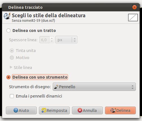Viewport: 142px width, 121px height.
Task: Enable Emula i pennelli dinamici checkbox
Action: [x=12, y=96]
